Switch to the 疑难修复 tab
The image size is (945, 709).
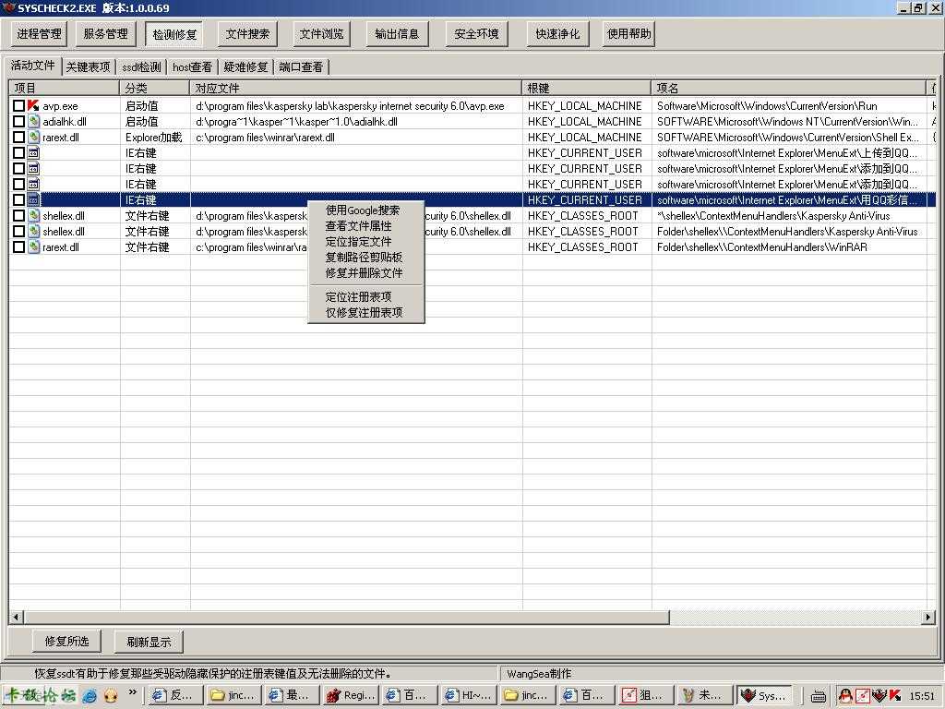(x=245, y=66)
